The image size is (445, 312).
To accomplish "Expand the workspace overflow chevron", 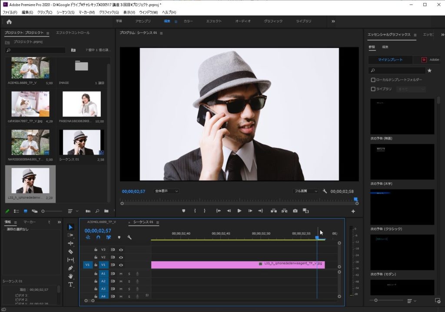I will point(333,21).
